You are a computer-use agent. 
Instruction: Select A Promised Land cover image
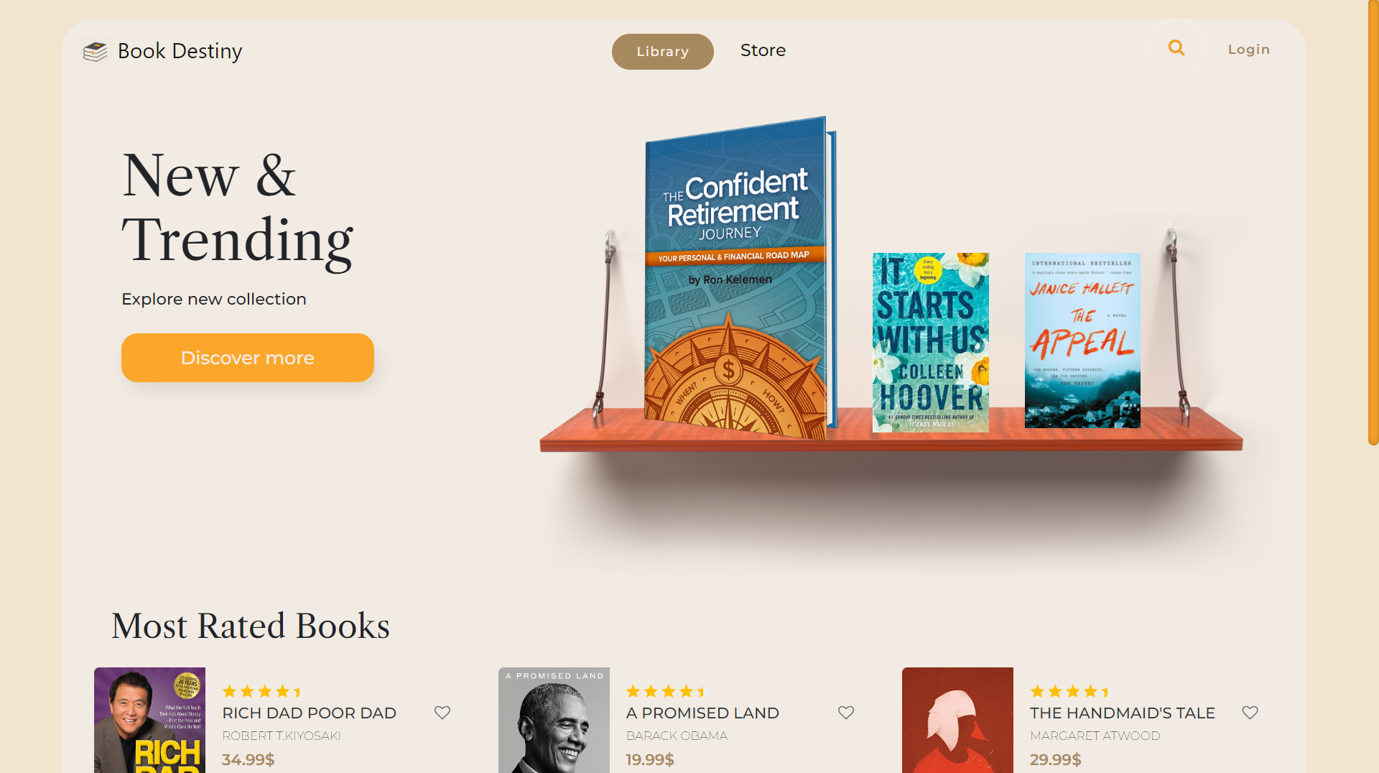(554, 720)
